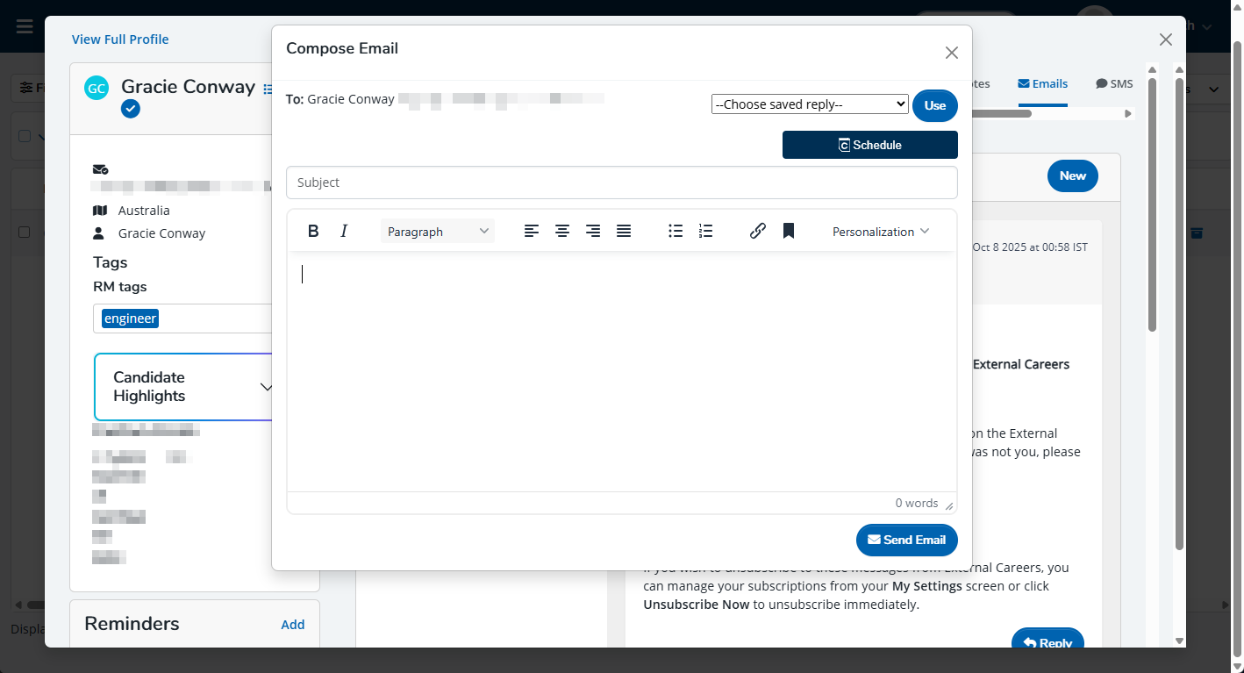Open the Personalization dropdown
Screen dimensions: 1244x673
(x=880, y=232)
